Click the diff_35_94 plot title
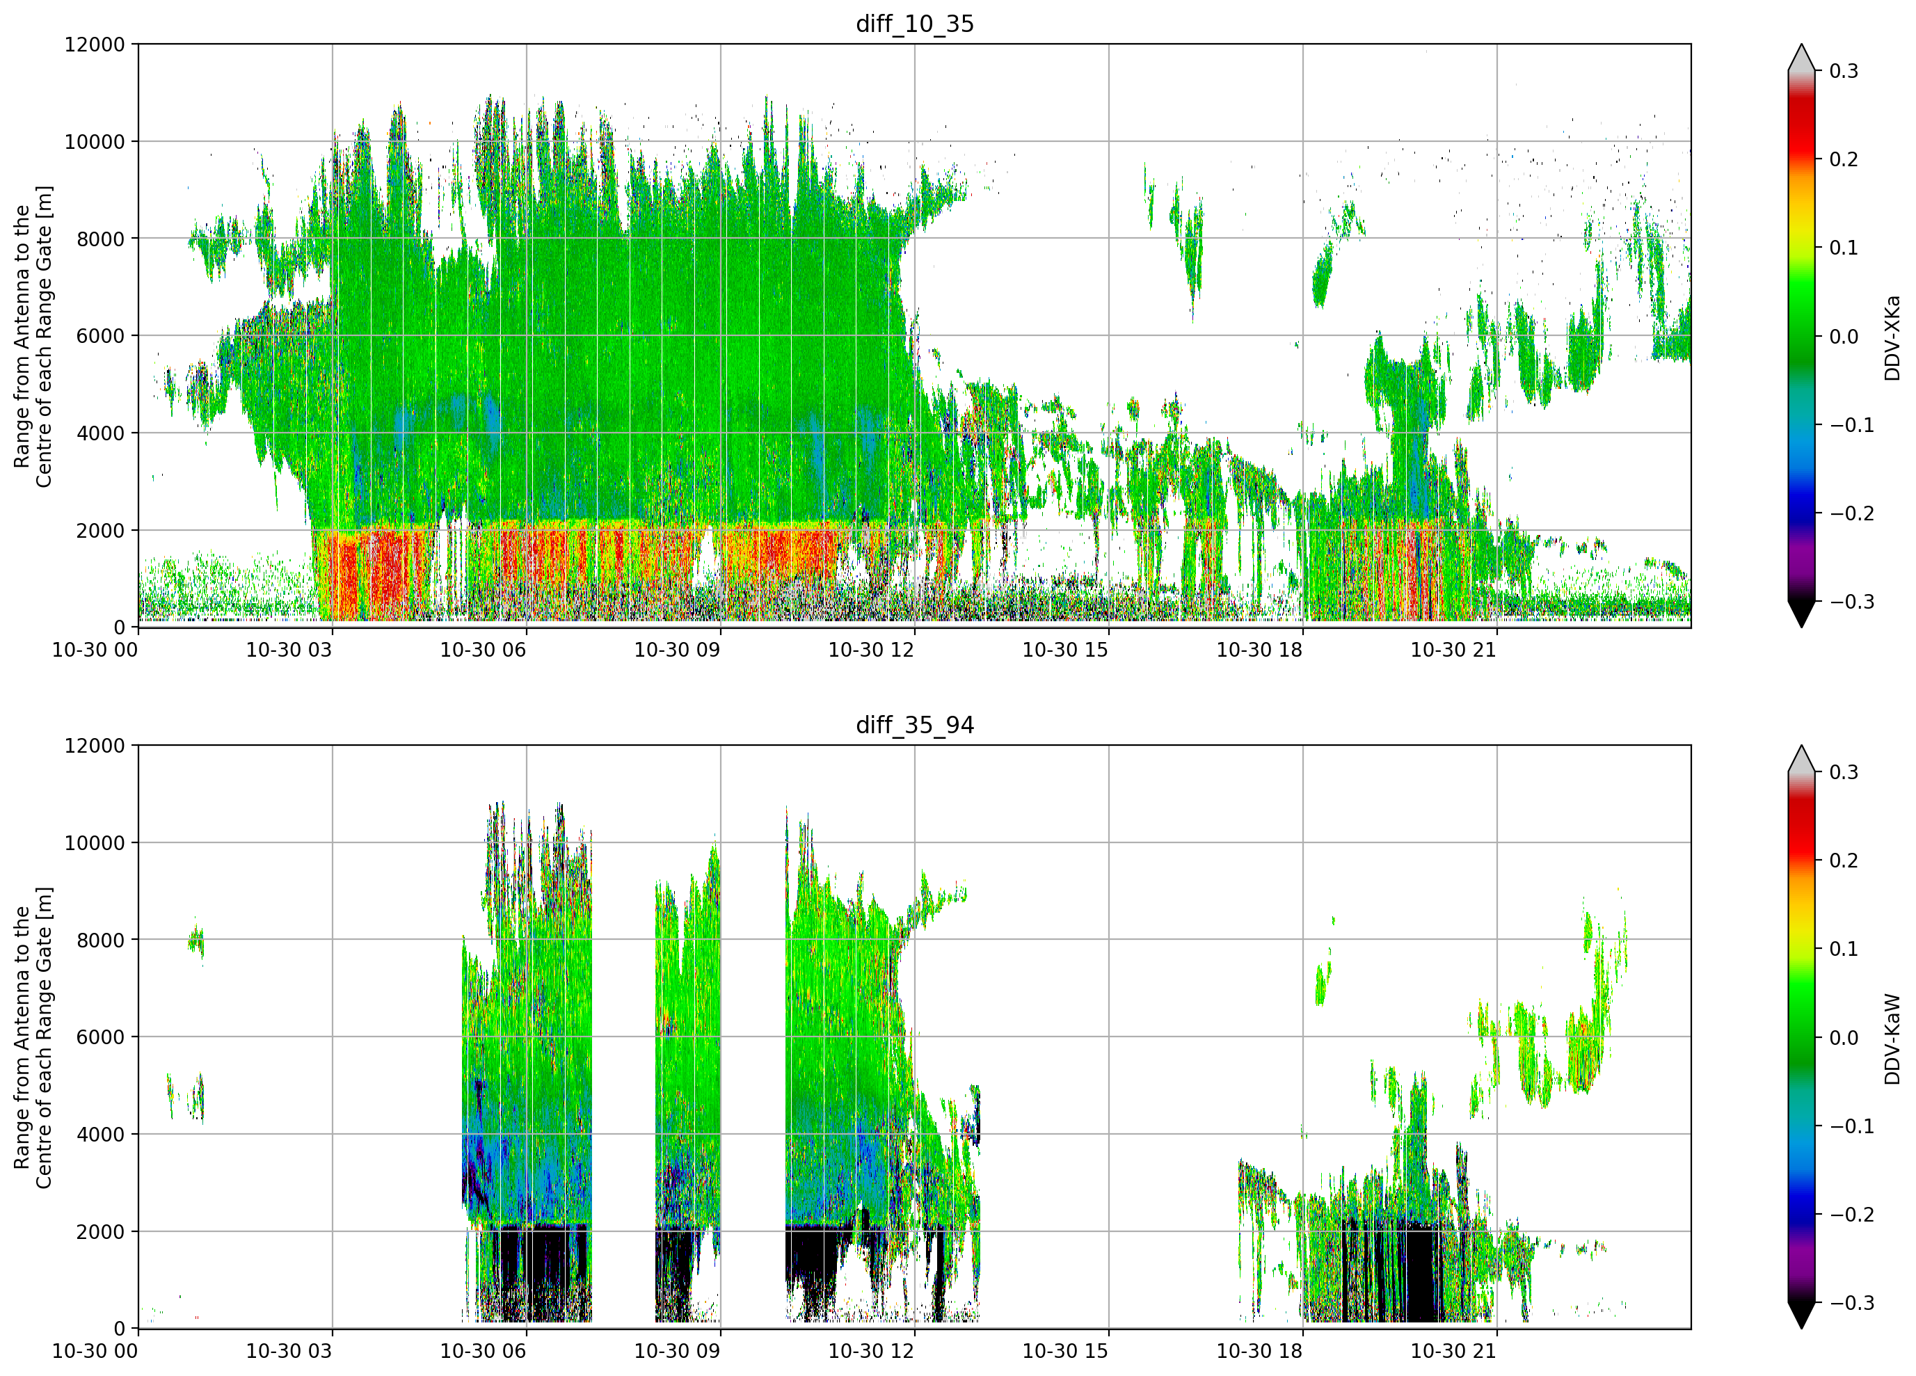Image resolution: width=1916 pixels, height=1376 pixels. pyautogui.click(x=915, y=725)
